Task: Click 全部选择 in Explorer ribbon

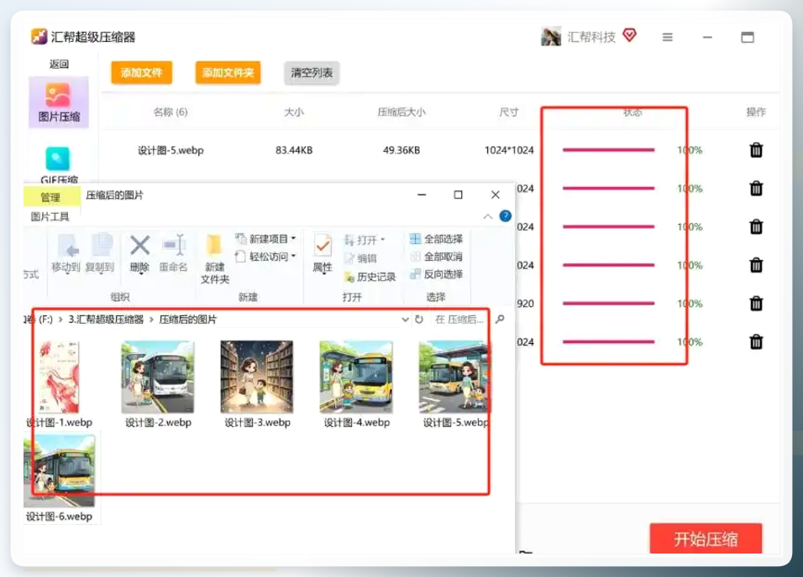Action: (x=436, y=239)
